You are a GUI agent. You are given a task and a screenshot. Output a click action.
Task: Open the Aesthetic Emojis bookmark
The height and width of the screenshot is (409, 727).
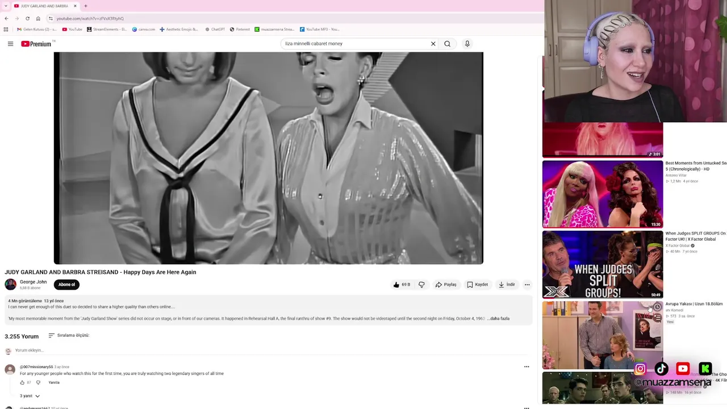tap(179, 30)
